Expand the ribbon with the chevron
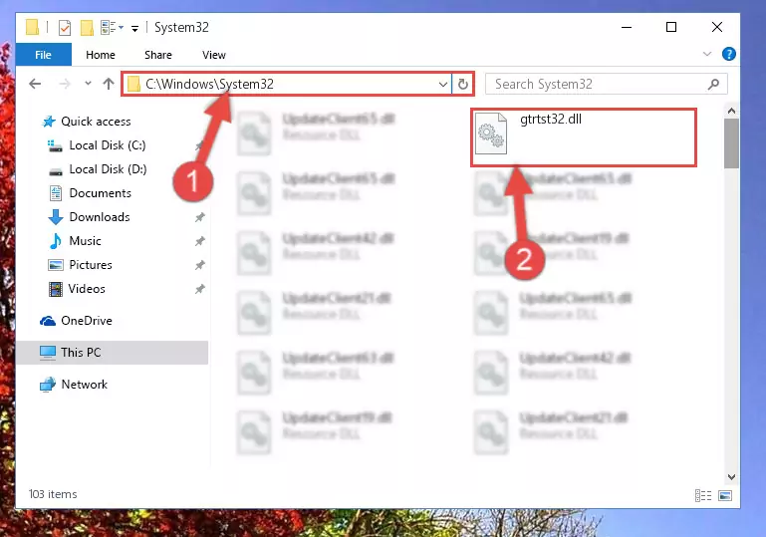766x537 pixels. (707, 54)
